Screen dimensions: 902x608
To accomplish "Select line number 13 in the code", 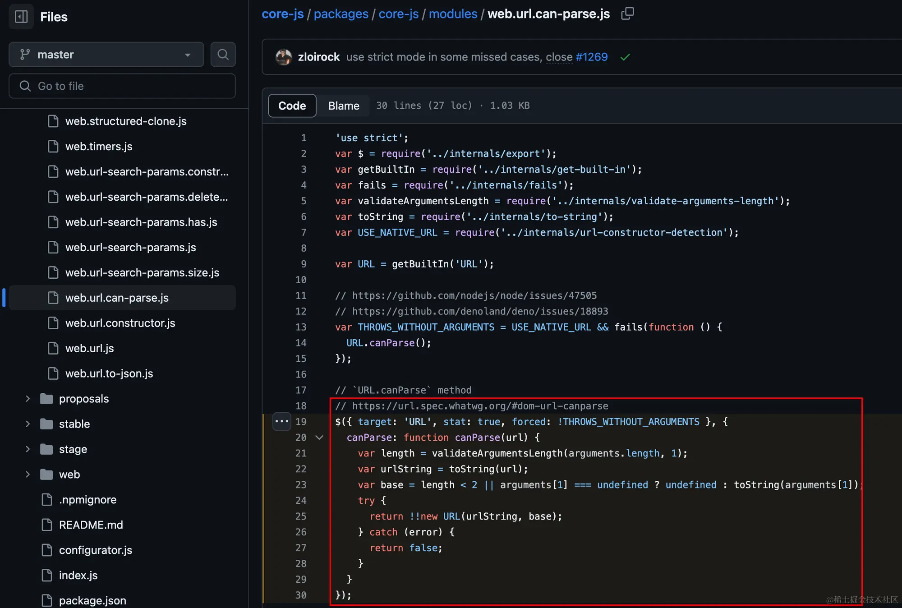I will point(301,327).
